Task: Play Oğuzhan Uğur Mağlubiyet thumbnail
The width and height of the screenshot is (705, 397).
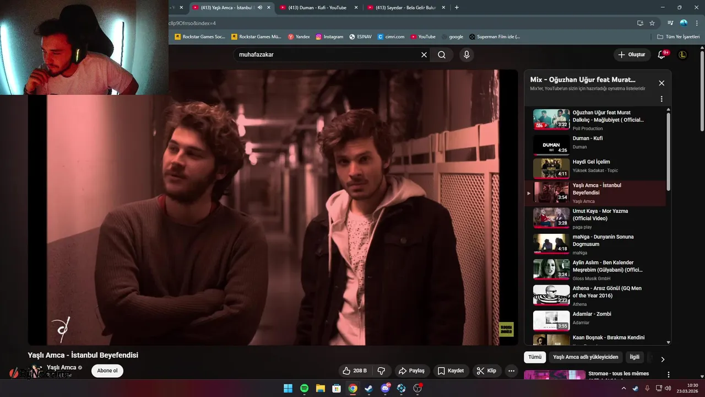Action: (x=551, y=119)
